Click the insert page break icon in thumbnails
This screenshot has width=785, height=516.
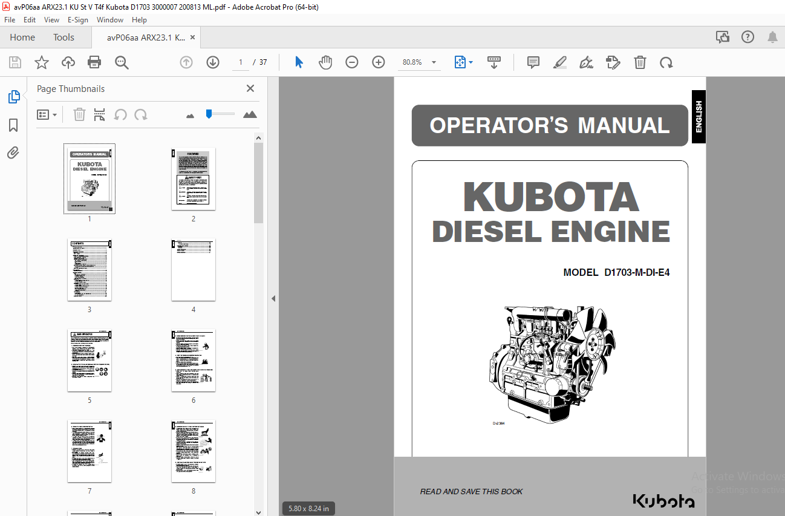(x=100, y=114)
